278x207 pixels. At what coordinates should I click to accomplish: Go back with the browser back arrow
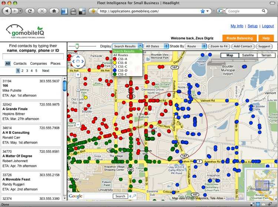pos(7,11)
